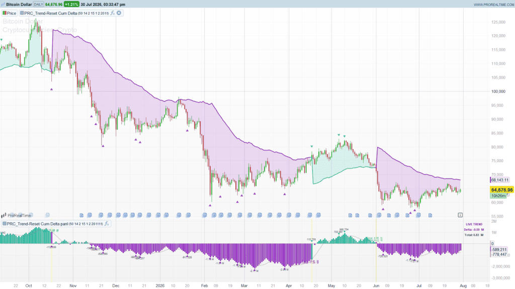Image resolution: width=515 pixels, height=289 pixels.
Task: Click the red-green Price color icon
Action: (5, 13)
